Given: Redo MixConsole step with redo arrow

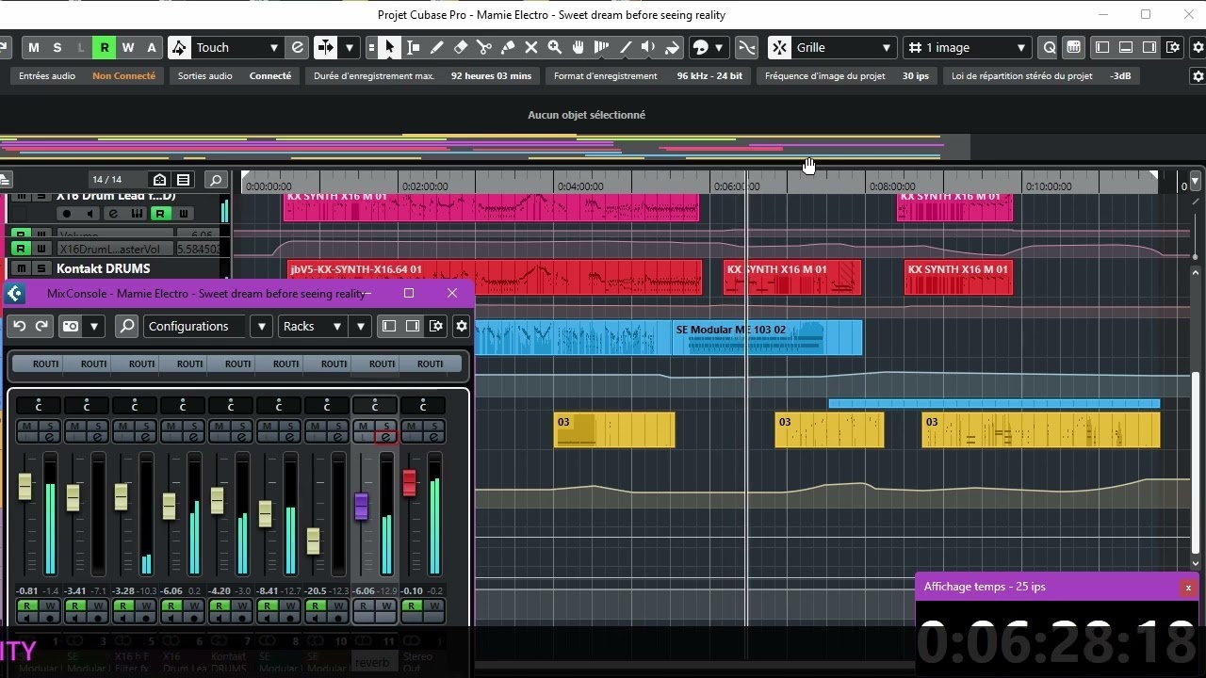Looking at the screenshot, I should pyautogui.click(x=41, y=326).
